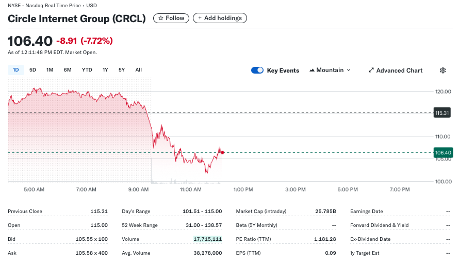Screen dimensions: 459x265
Task: Click the Ex-Dividend Date label
Action: point(370,239)
